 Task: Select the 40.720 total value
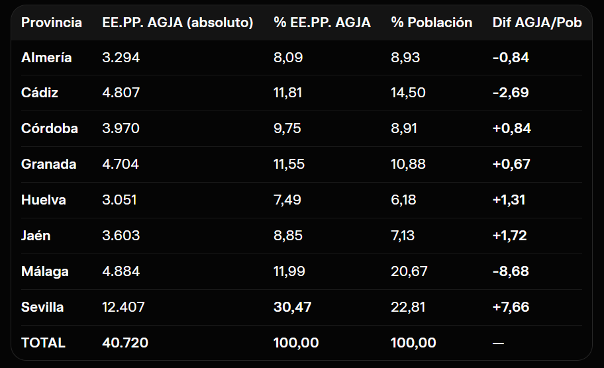pyautogui.click(x=125, y=343)
